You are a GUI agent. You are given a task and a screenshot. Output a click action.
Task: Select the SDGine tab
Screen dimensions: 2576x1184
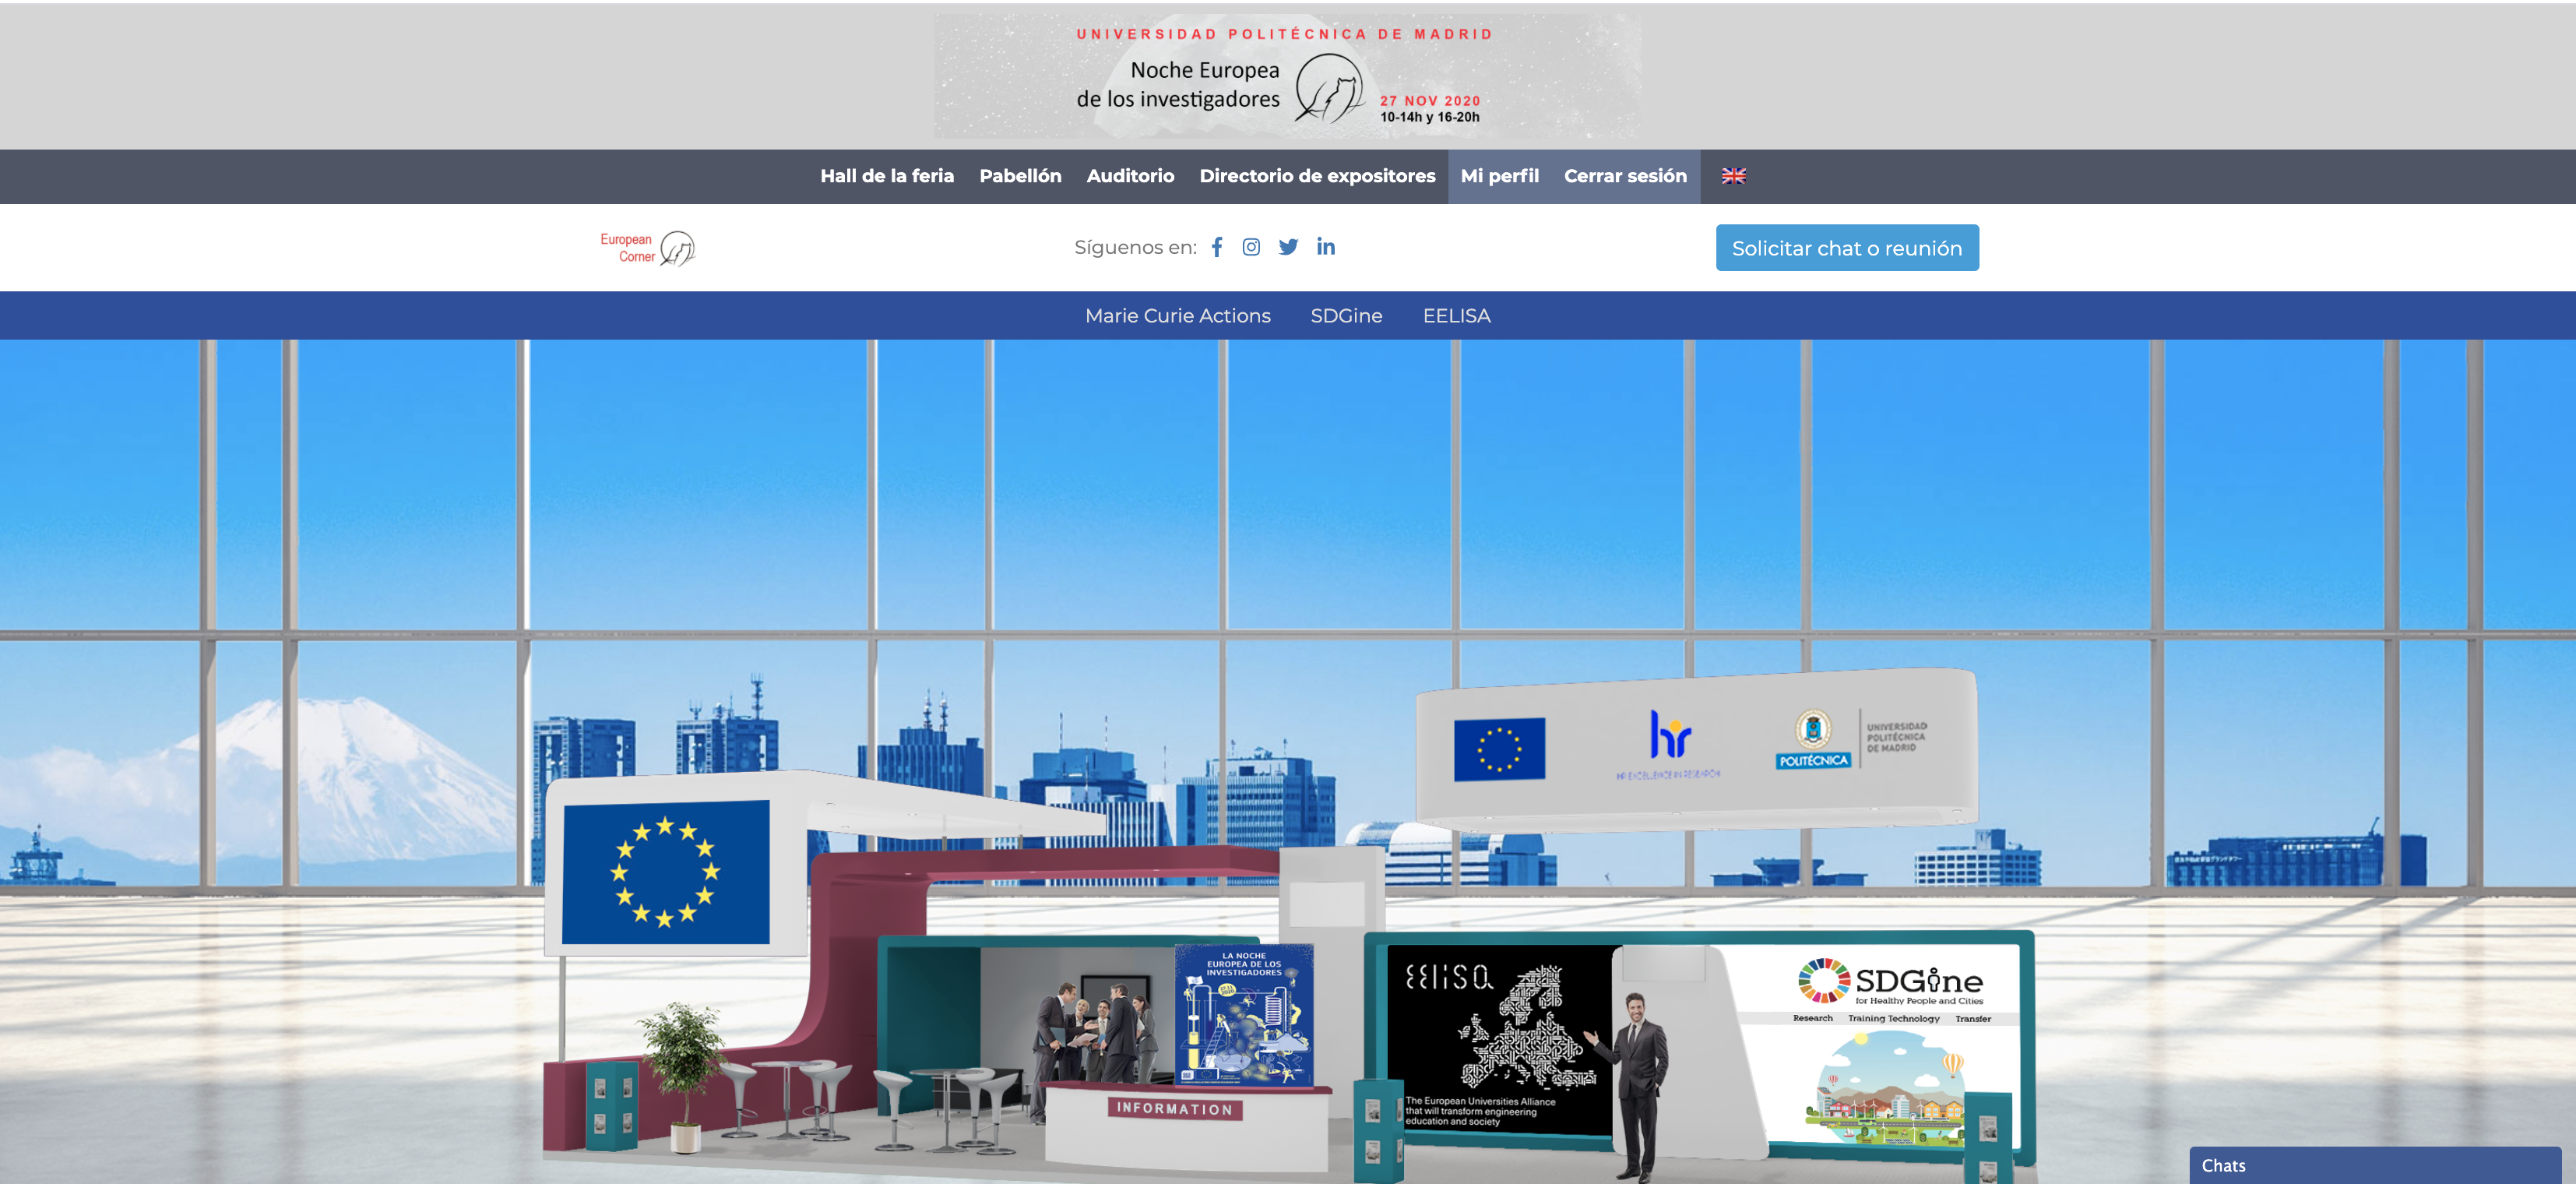coord(1346,316)
